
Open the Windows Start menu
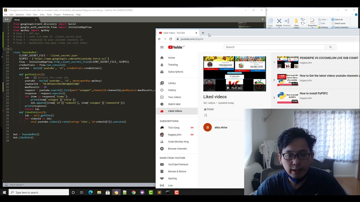tap(4, 192)
